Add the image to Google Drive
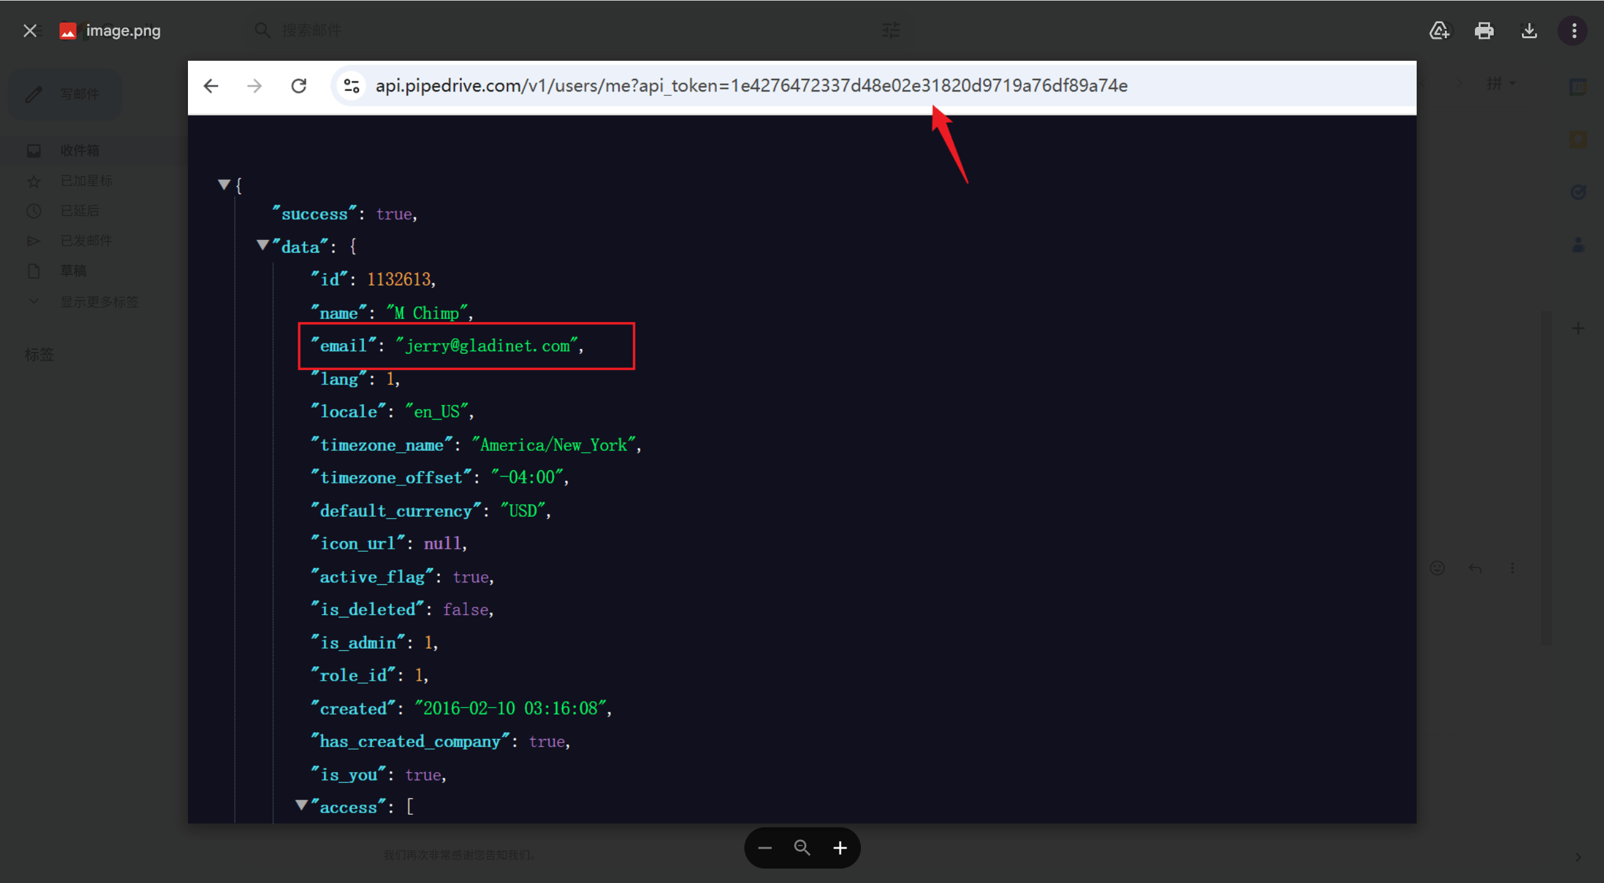 click(x=1439, y=30)
